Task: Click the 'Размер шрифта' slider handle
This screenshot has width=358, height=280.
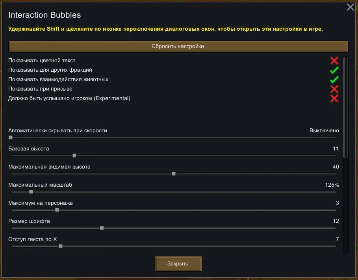Action: pyautogui.click(x=102, y=228)
